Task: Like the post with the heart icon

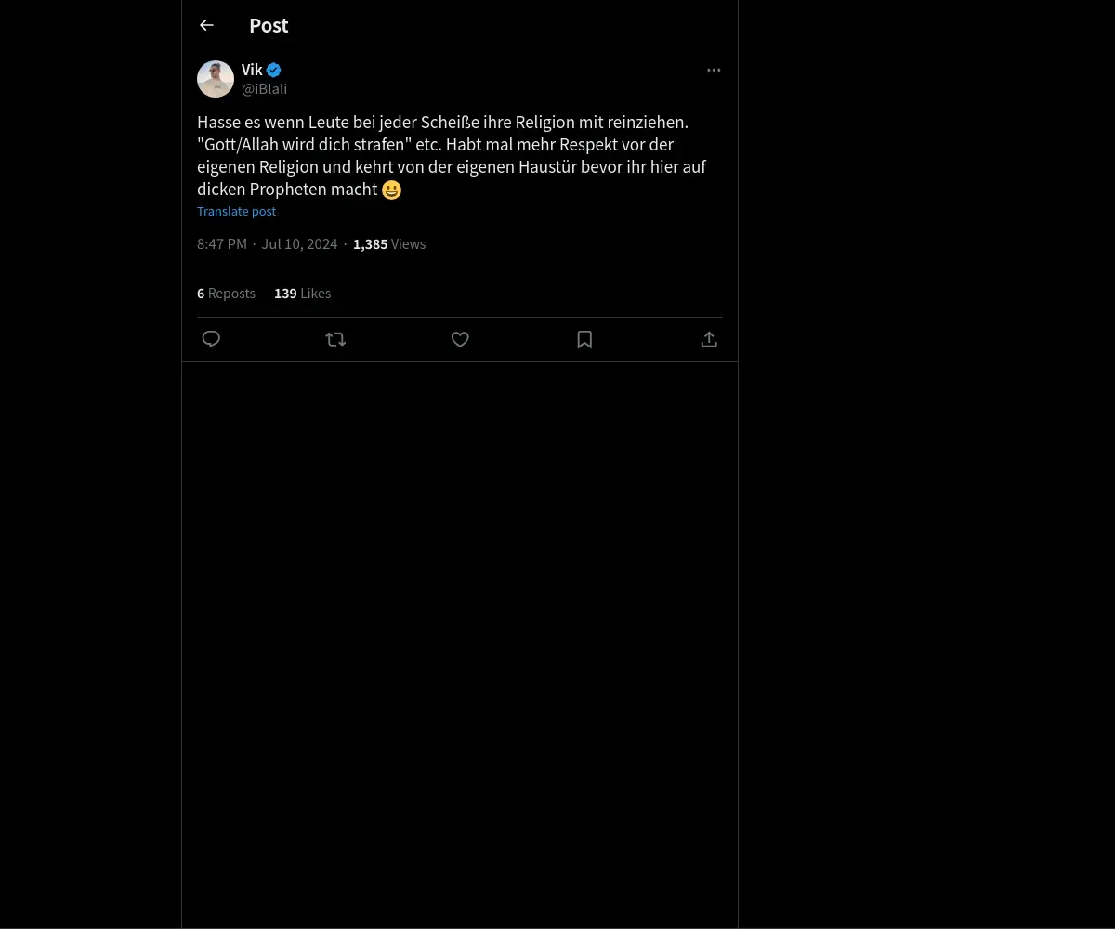Action: pos(460,339)
